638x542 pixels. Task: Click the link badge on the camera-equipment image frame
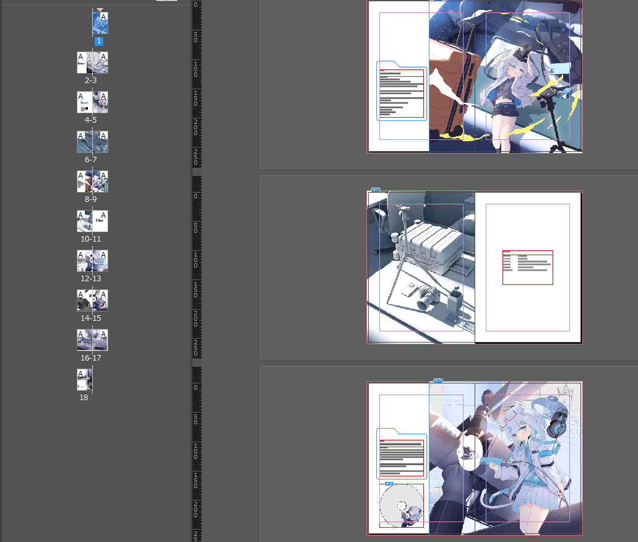click(x=376, y=191)
